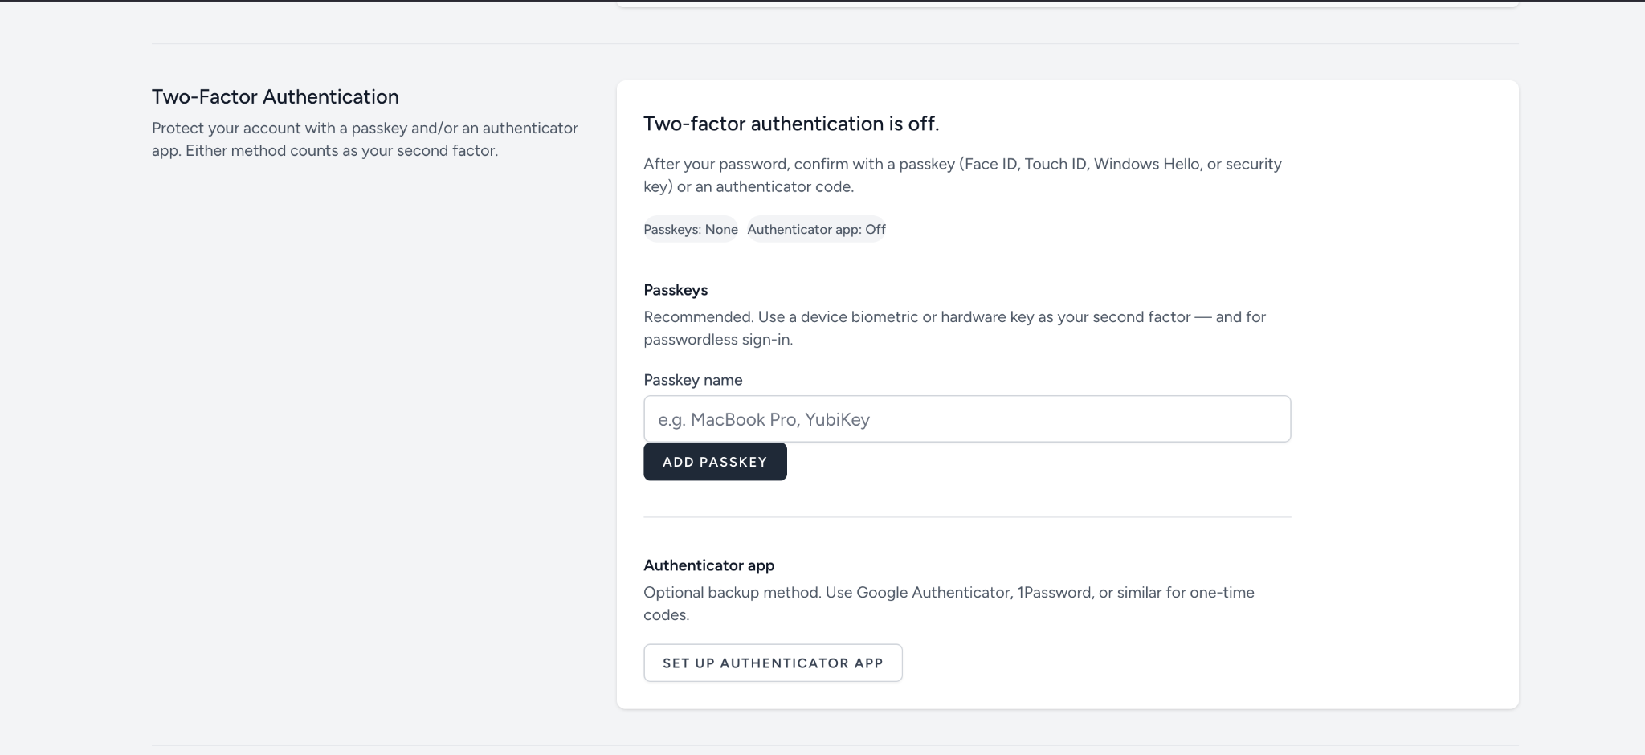This screenshot has width=1645, height=755.
Task: Click the "Optional backup method" description text
Action: [x=949, y=603]
